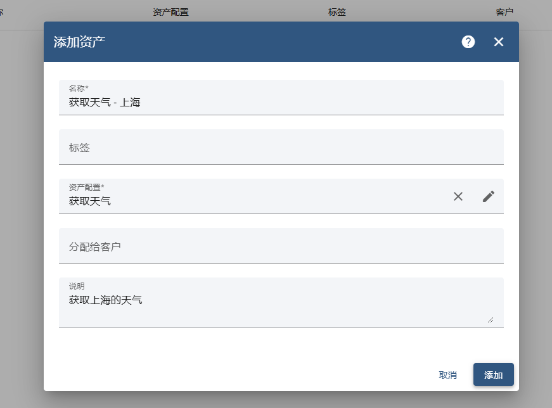Open help for the 添加资产 dialog
The height and width of the screenshot is (408, 552).
pyautogui.click(x=468, y=42)
